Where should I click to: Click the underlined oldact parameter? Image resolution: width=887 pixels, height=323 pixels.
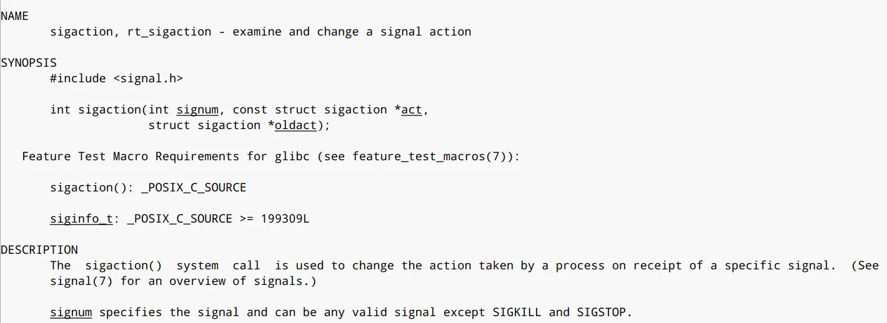pyautogui.click(x=295, y=125)
